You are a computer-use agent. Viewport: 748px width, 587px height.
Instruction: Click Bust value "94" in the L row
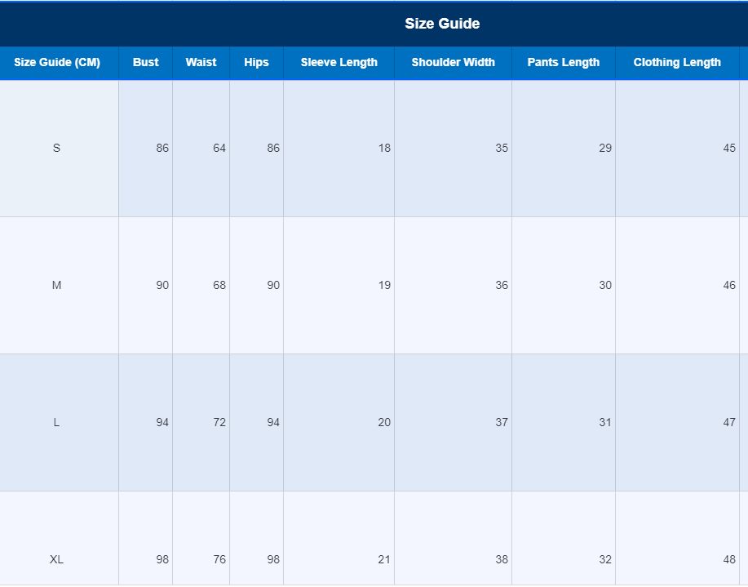tap(162, 422)
